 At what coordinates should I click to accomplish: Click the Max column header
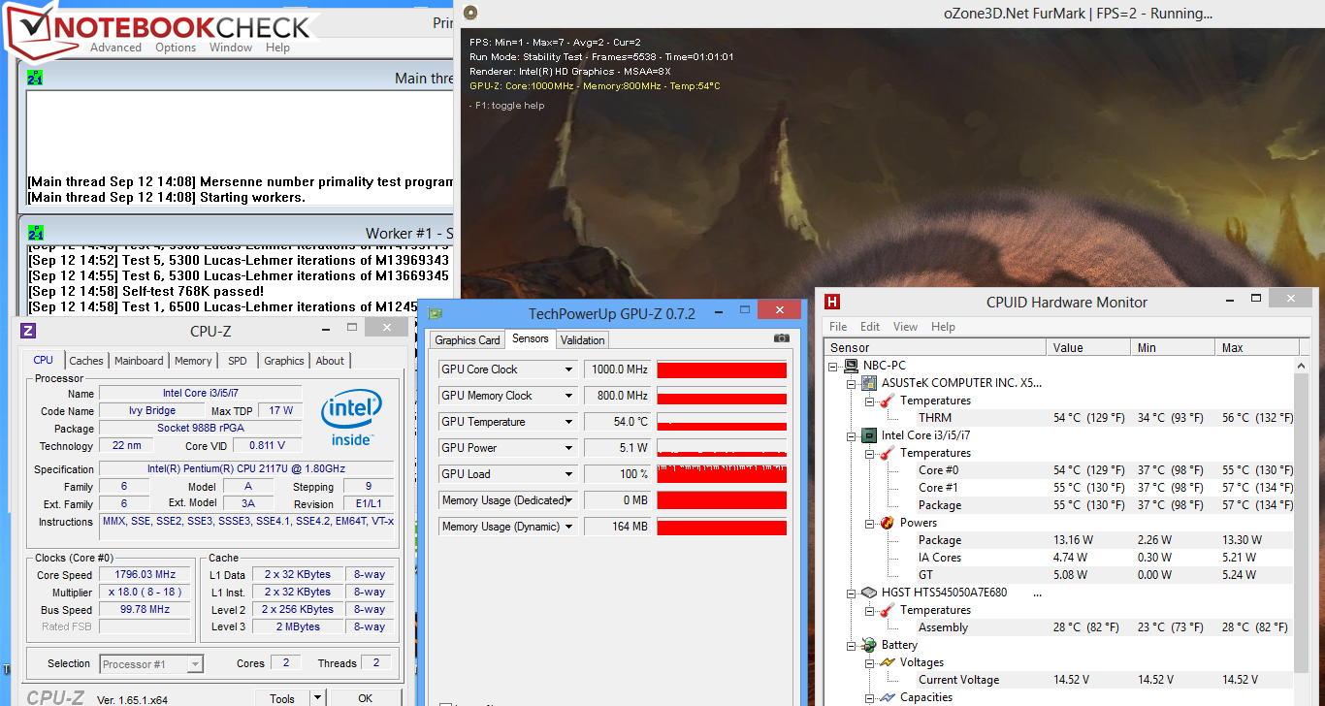coord(1256,347)
